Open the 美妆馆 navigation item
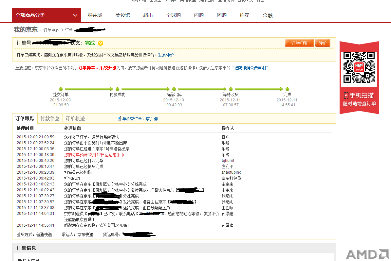 pyautogui.click(x=122, y=15)
